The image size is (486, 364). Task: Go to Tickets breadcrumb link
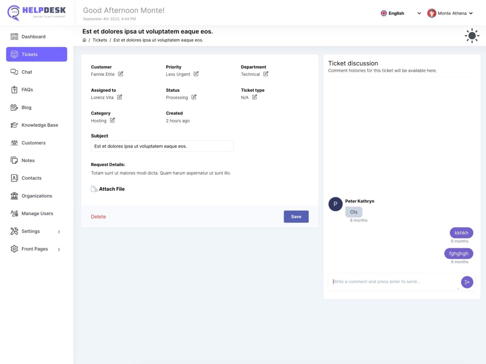(x=100, y=40)
